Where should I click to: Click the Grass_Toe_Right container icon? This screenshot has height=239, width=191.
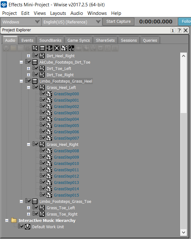(x=42, y=214)
